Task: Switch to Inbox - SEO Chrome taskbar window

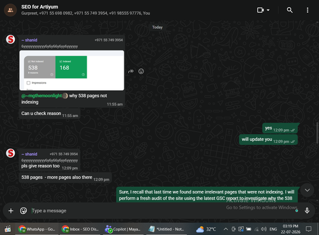Action: coord(80,229)
